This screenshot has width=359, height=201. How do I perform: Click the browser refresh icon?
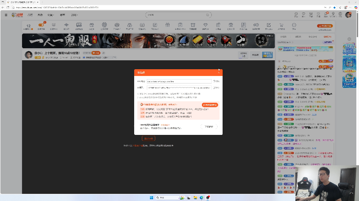coord(8,7)
